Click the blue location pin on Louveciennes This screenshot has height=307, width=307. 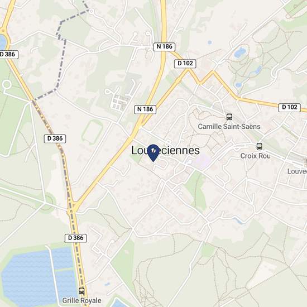point(153,153)
